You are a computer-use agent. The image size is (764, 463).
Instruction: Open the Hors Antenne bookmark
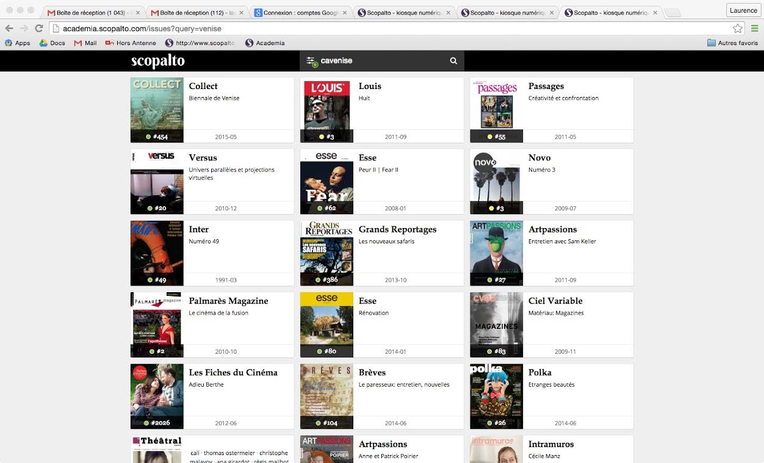131,43
